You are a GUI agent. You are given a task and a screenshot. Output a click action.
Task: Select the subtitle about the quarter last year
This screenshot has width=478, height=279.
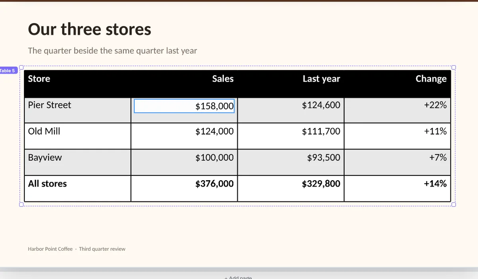[x=112, y=51]
